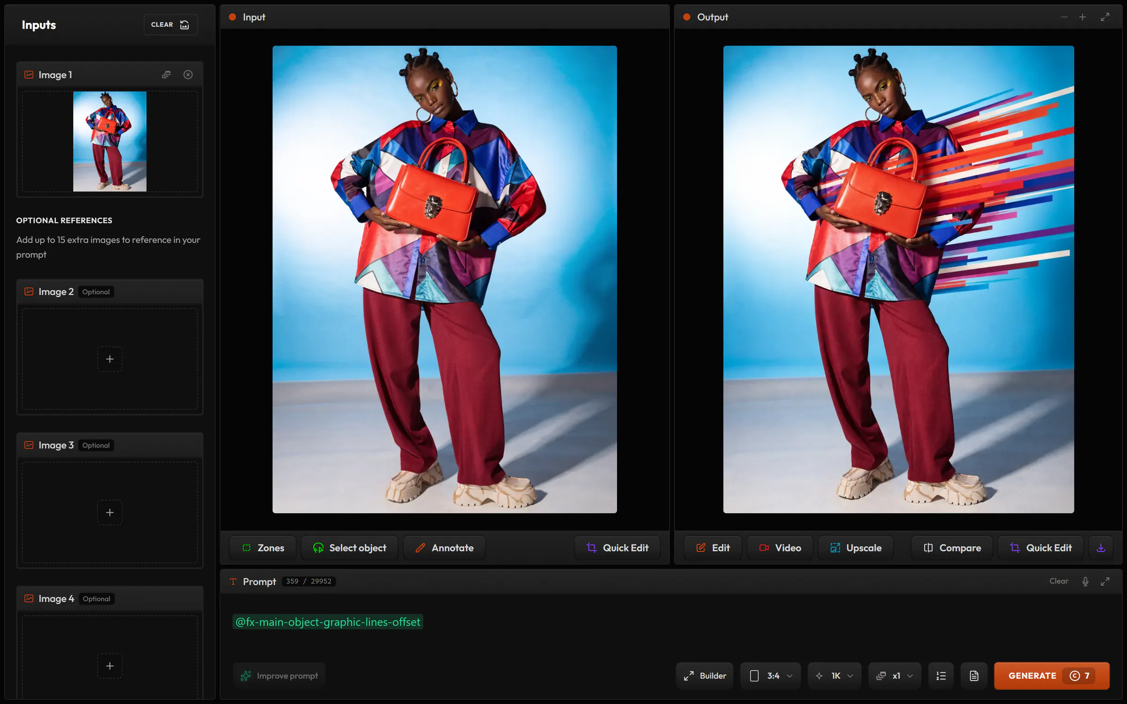
Task: Upscale the output image
Action: tap(856, 548)
